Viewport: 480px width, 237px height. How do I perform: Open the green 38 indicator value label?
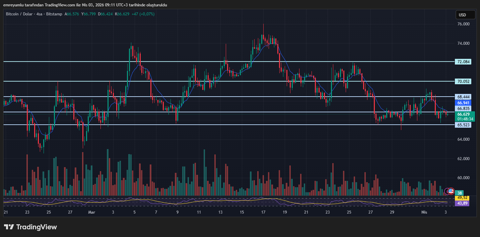click(460, 193)
